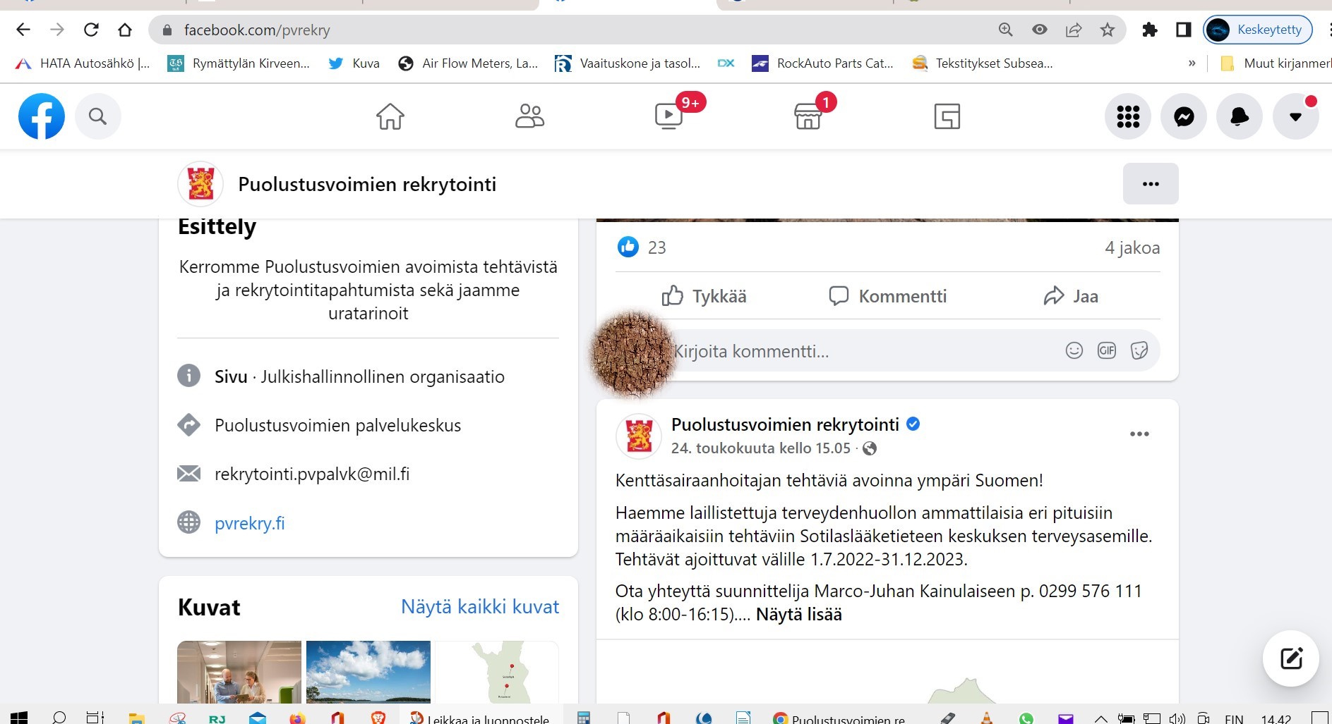Open Messenger chats
Image resolution: width=1332 pixels, height=724 pixels.
[x=1184, y=116]
